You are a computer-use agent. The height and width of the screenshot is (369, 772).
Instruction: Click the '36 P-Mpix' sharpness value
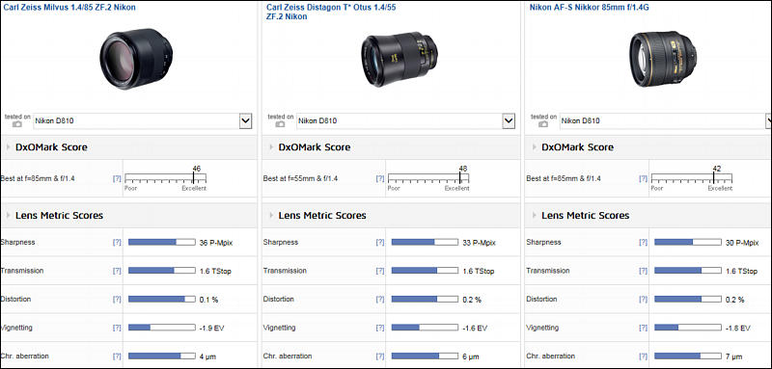click(x=215, y=243)
